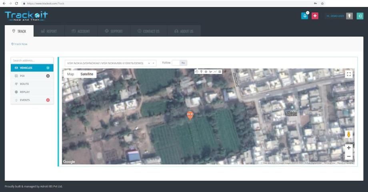
Task: Click the orange vehicle marker on map
Action: pyautogui.click(x=190, y=115)
